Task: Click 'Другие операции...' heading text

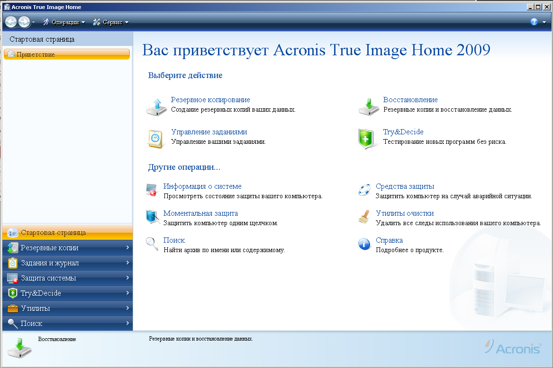Action: tap(184, 167)
